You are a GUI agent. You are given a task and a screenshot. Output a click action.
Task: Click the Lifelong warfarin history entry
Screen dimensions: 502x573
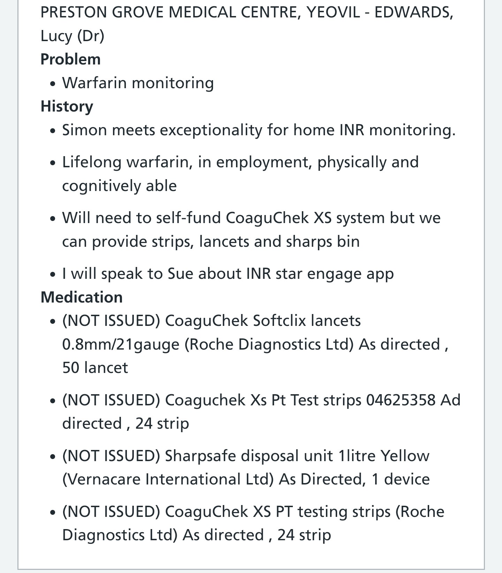tap(240, 174)
